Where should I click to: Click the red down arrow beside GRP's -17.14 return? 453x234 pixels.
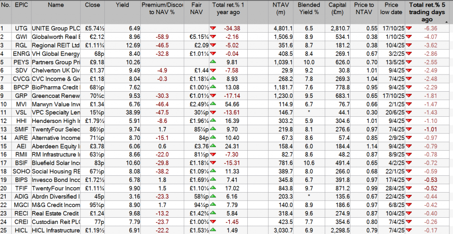[214, 95]
